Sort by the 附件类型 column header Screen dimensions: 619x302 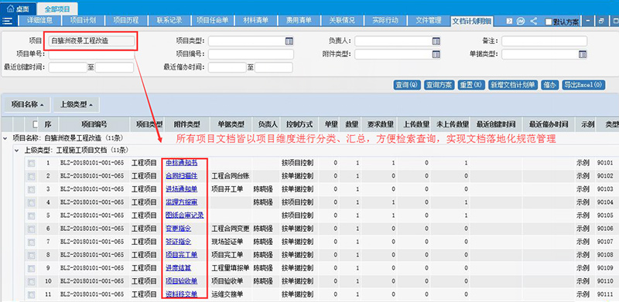(186, 124)
